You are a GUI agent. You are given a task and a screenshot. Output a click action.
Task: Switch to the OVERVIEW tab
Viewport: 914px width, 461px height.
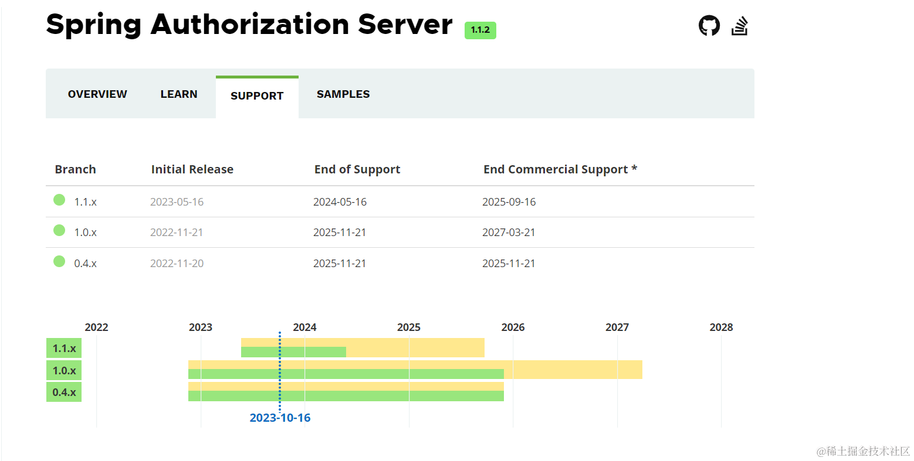[x=97, y=94]
